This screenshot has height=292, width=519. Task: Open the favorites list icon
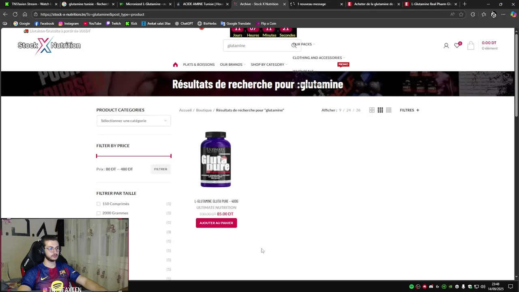pyautogui.click(x=484, y=14)
